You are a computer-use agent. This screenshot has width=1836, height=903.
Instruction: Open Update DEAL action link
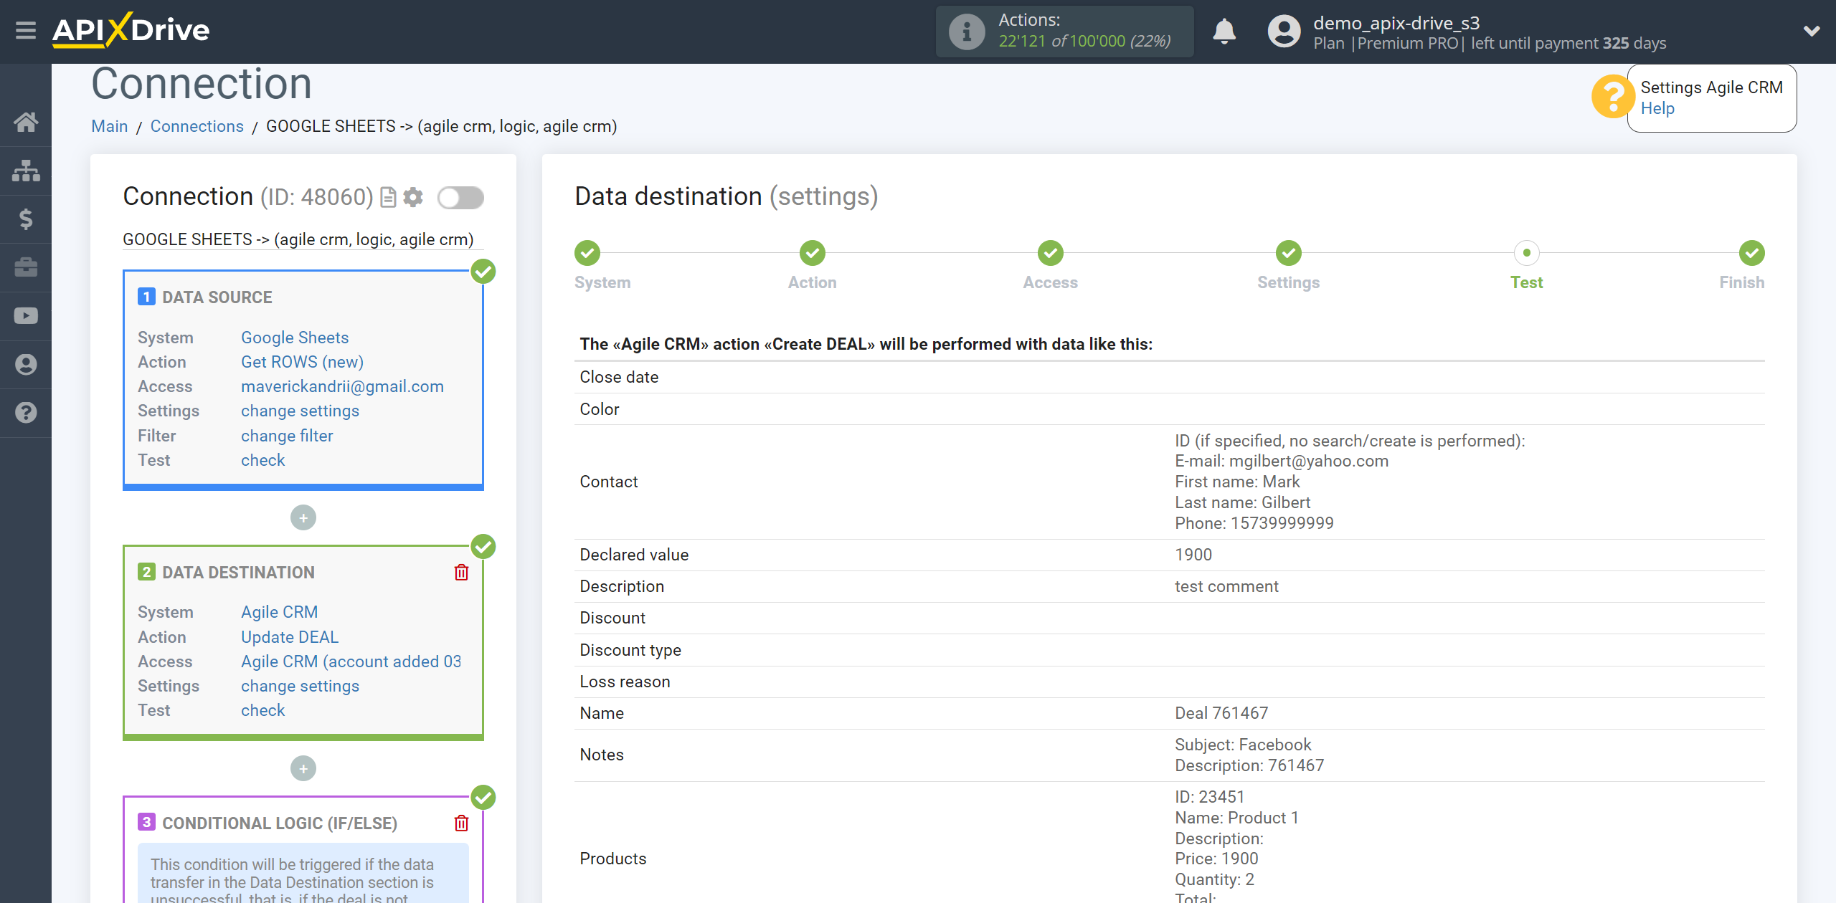point(290,637)
